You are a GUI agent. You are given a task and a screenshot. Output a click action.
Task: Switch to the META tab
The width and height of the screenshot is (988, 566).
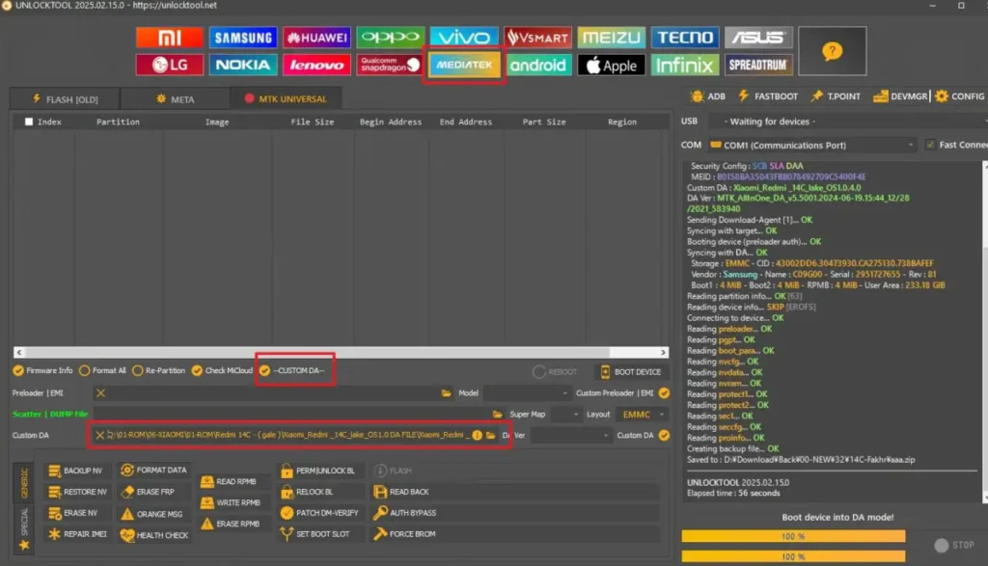(x=176, y=99)
